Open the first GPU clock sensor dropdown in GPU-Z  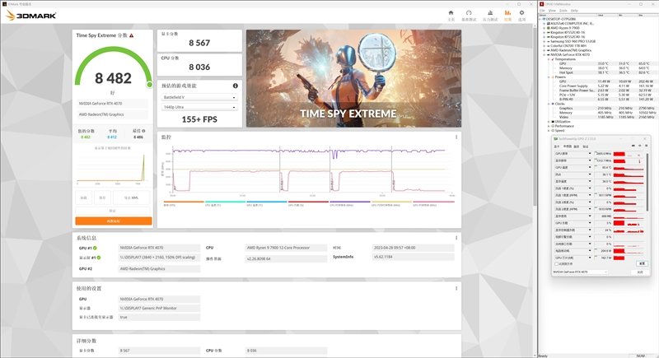590,154
